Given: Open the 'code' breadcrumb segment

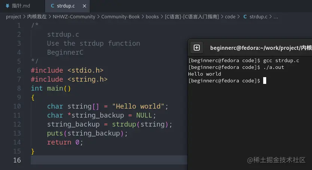Looking at the screenshot, I should coord(230,16).
